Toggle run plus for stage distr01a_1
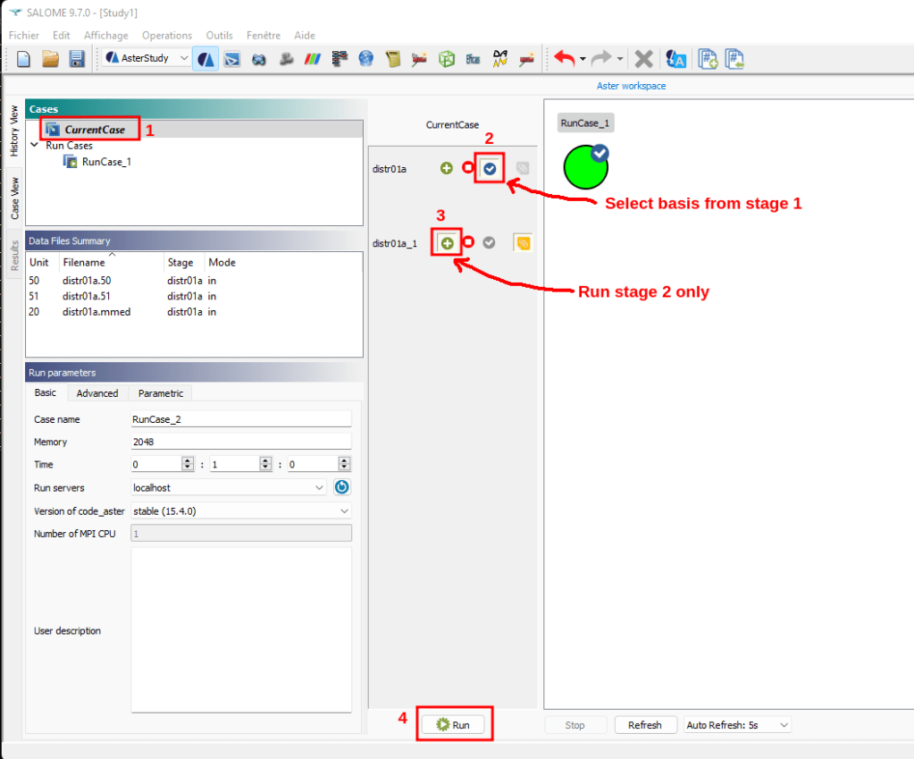 click(447, 242)
